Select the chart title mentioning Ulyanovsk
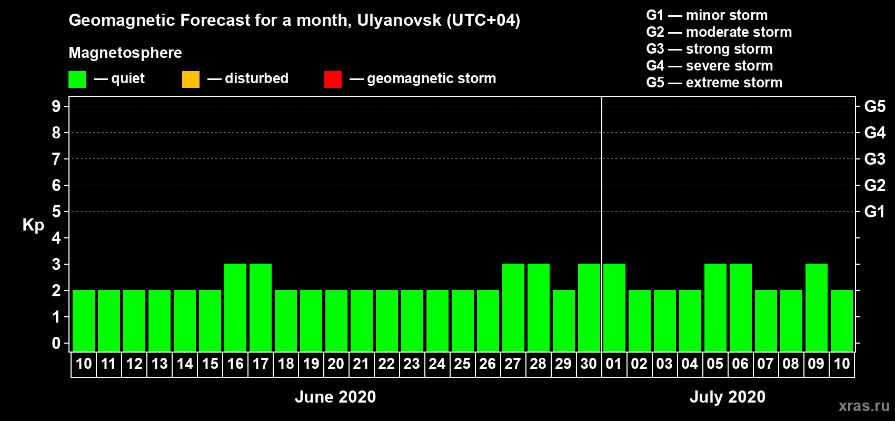This screenshot has width=895, height=421. tap(294, 21)
